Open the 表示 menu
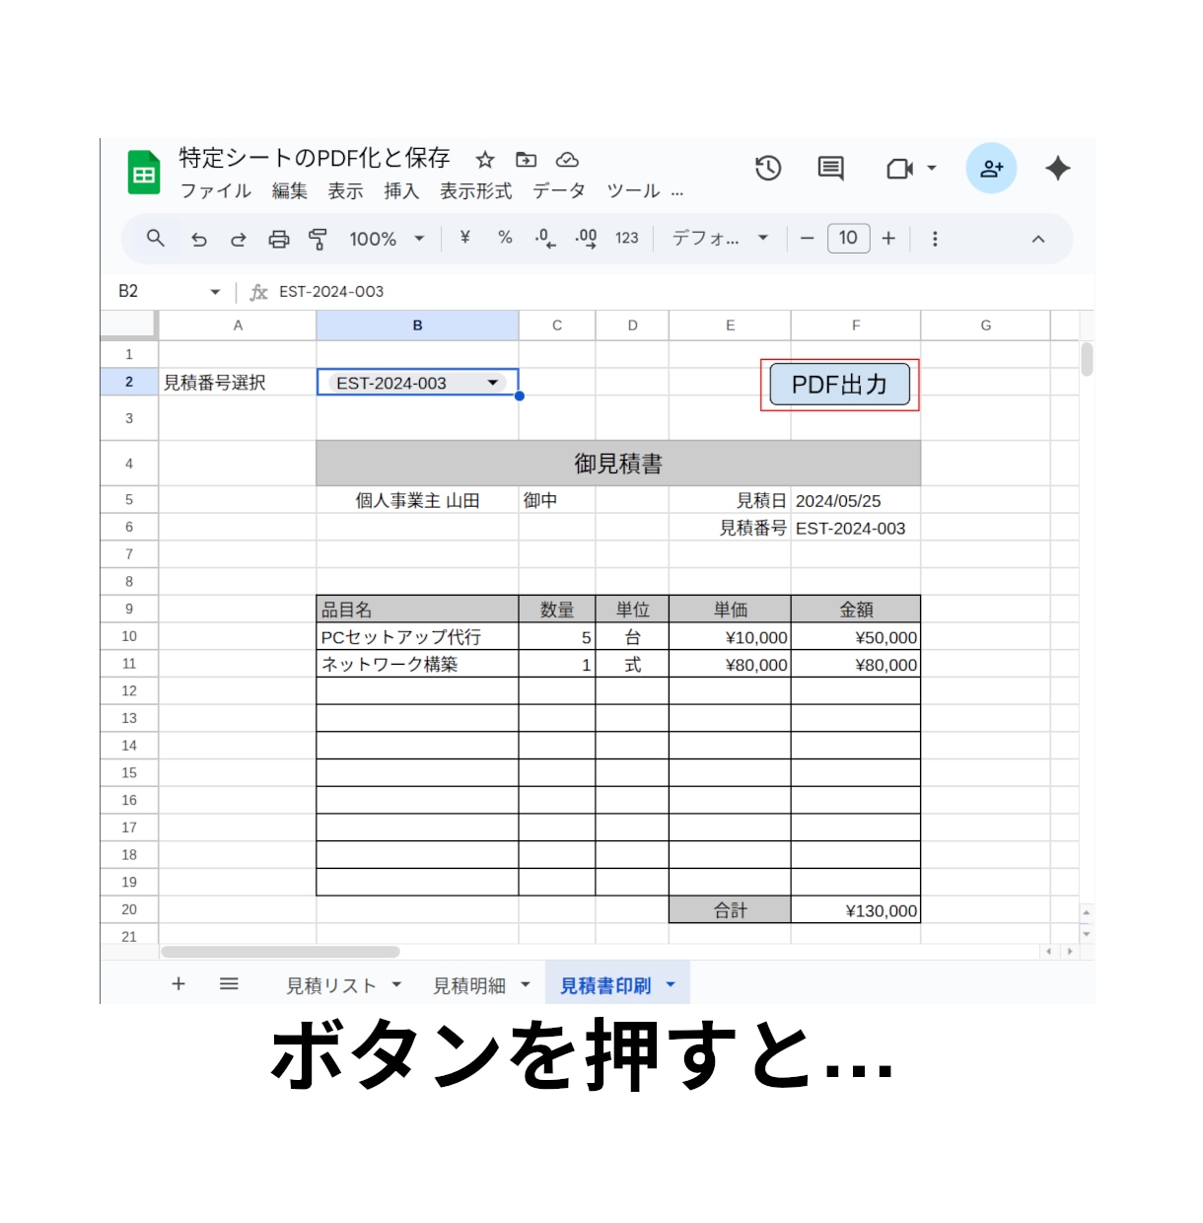Screen dimensions: 1203x1223 345,191
